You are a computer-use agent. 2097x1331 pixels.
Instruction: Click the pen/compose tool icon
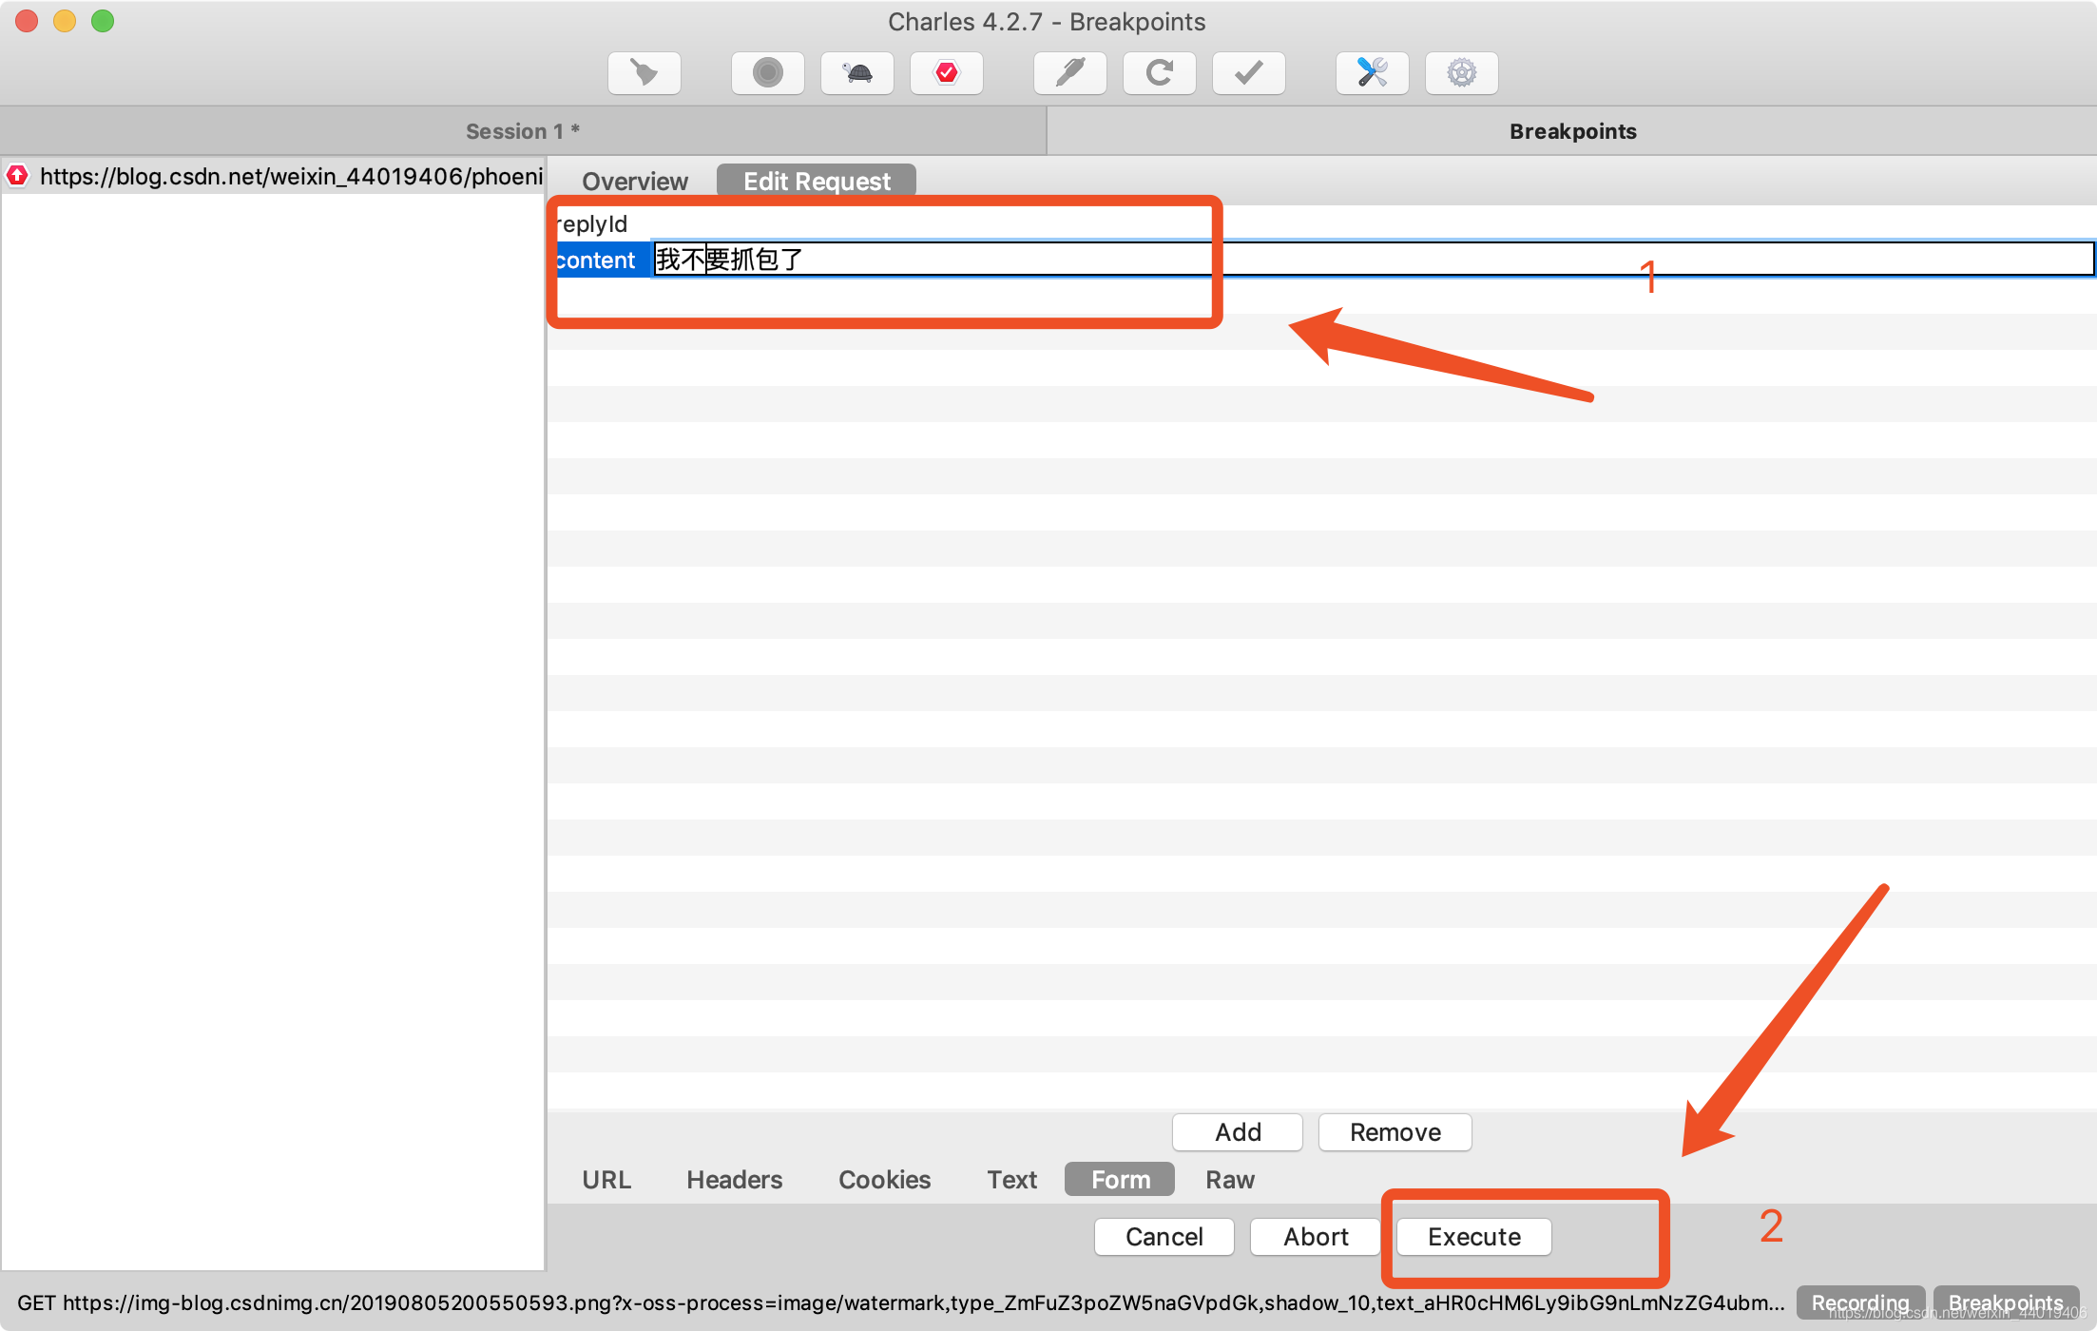click(x=1070, y=72)
